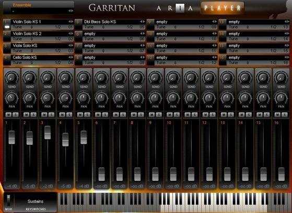Solo channel 1 with the S button
The width and height of the screenshot is (292, 213).
pos(16,115)
